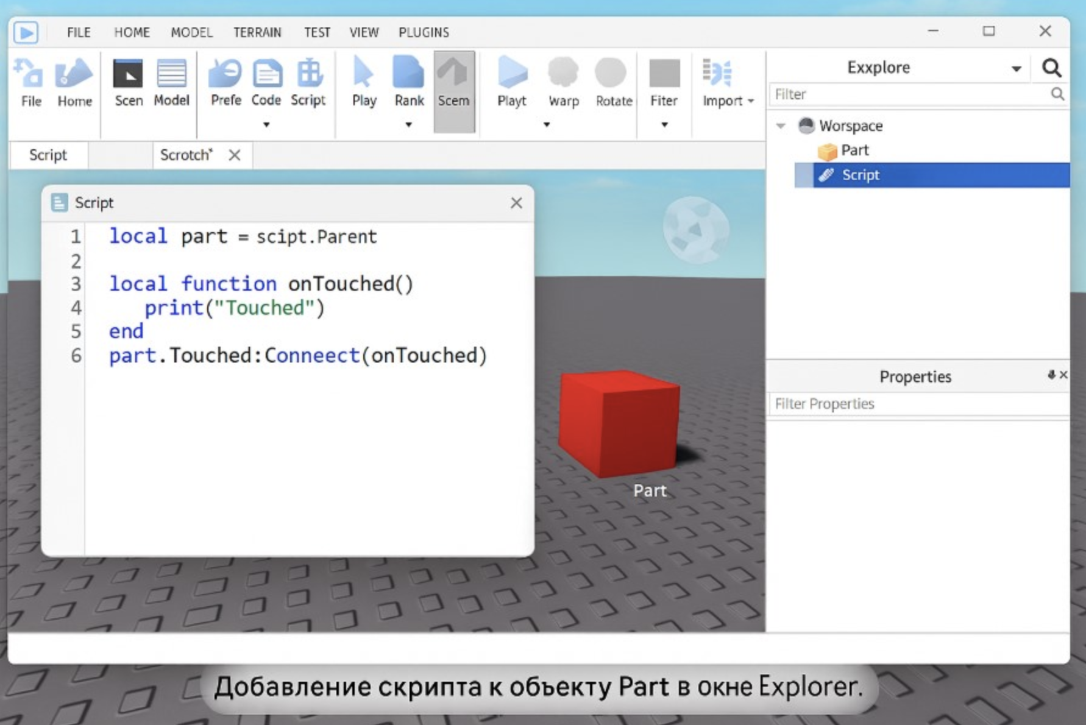Image resolution: width=1086 pixels, height=725 pixels.
Task: Click the Studio logo icon at top-left
Action: pyautogui.click(x=26, y=32)
